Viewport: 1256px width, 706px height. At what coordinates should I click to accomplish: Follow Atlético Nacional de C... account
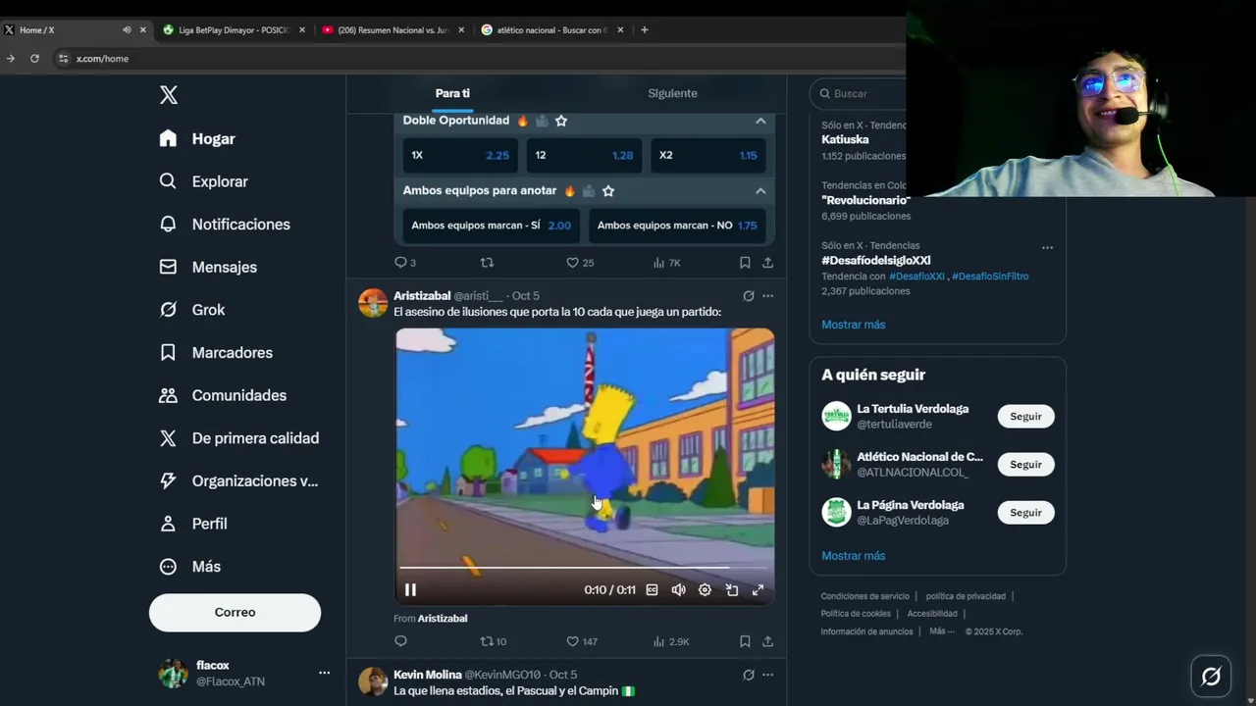1025,465
